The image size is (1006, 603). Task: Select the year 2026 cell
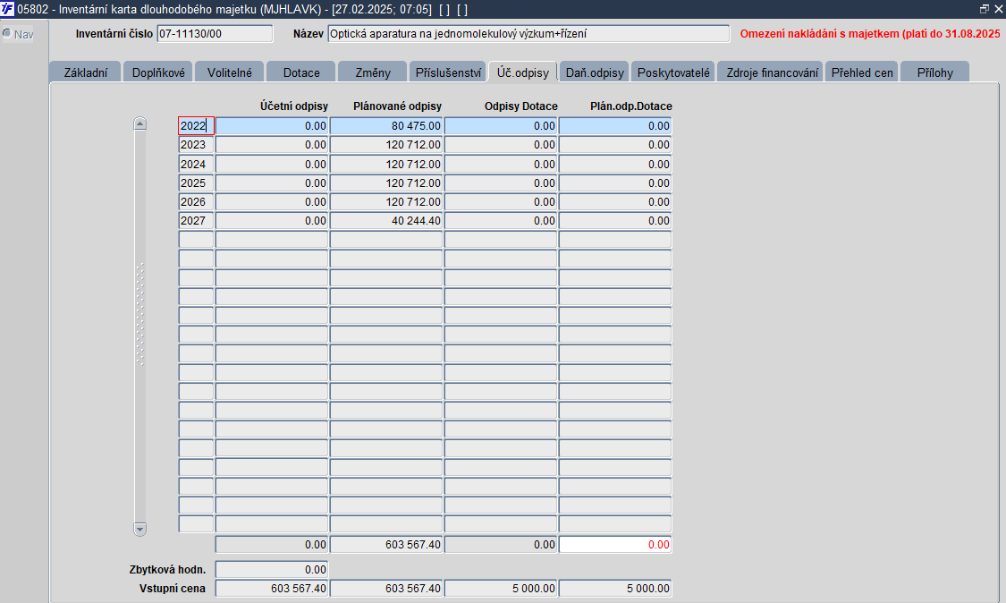point(196,201)
